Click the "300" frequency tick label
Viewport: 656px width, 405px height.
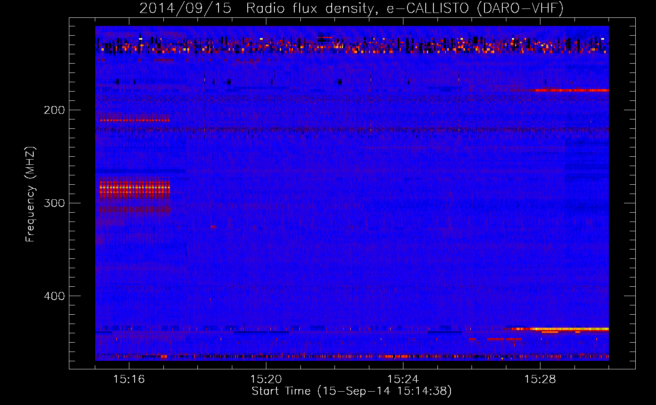[54, 203]
